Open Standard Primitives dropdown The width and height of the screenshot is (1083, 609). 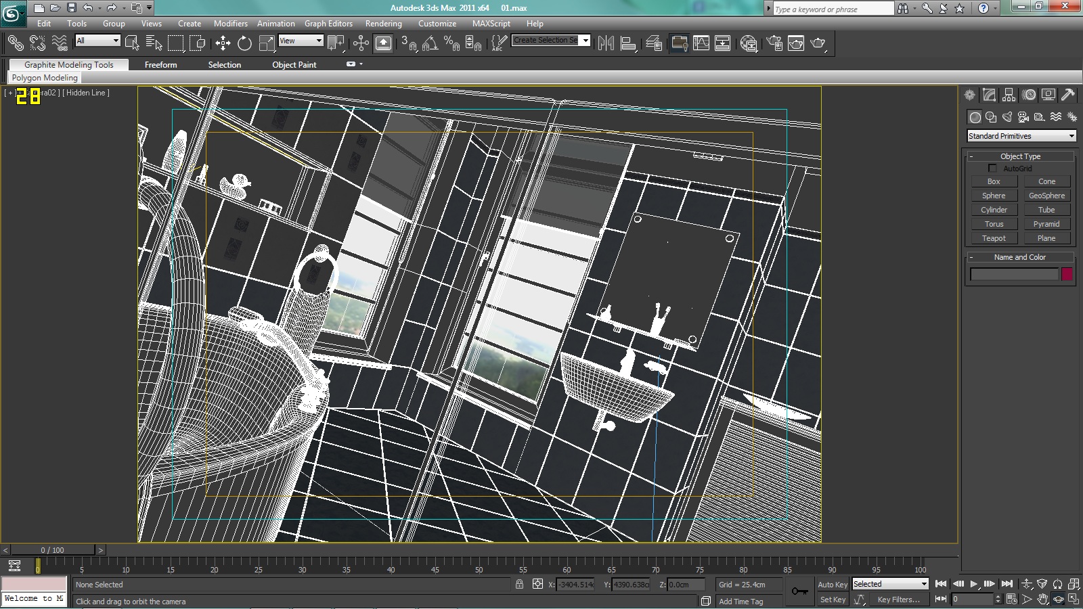pyautogui.click(x=1021, y=136)
